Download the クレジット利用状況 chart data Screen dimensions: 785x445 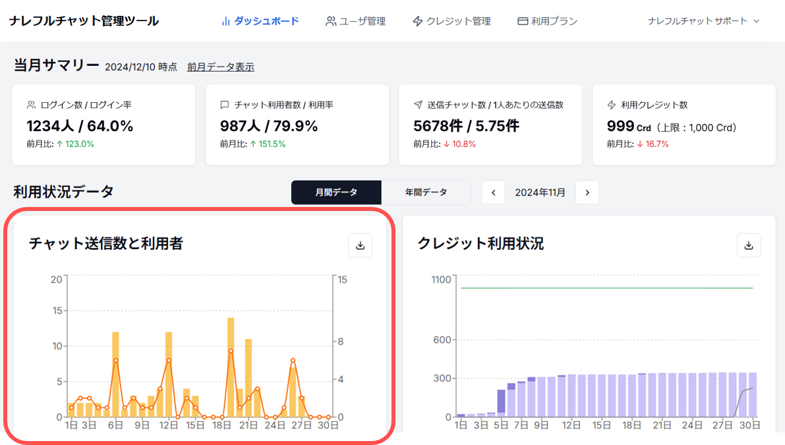pos(749,245)
